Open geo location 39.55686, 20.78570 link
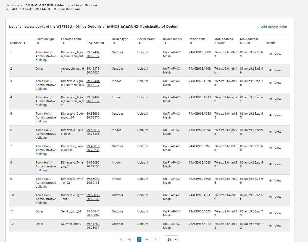The image size is (308, 242). [x=93, y=115]
